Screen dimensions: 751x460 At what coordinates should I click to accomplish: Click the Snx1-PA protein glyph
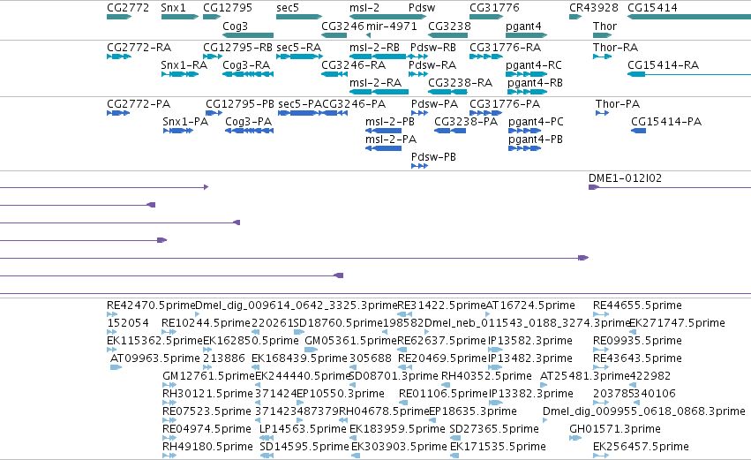coord(178,131)
